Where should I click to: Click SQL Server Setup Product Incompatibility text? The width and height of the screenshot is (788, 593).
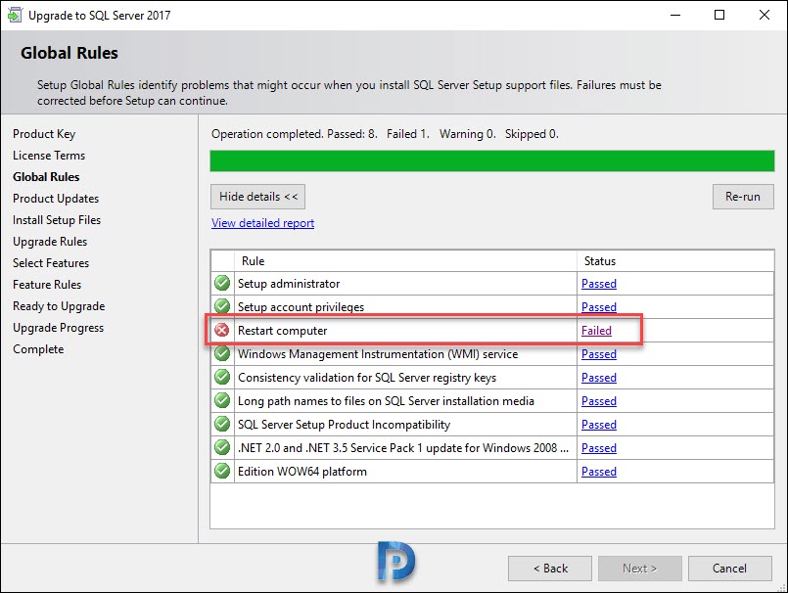click(x=345, y=425)
